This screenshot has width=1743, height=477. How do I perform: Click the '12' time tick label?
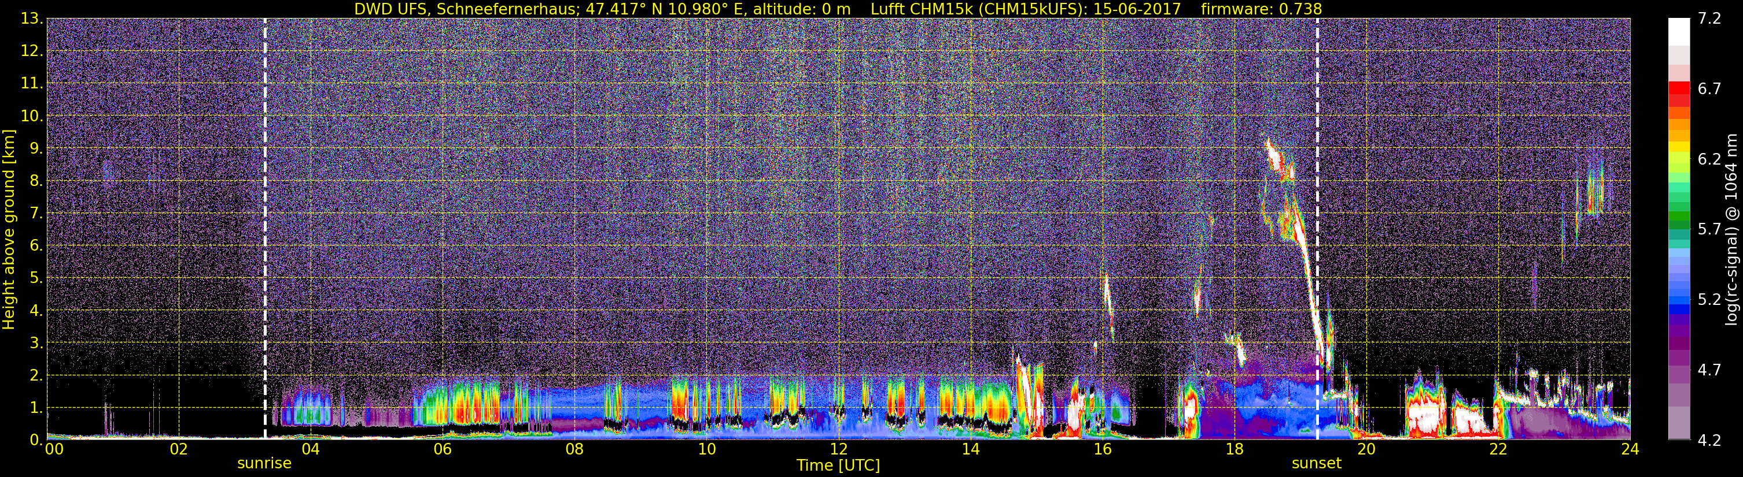click(838, 450)
